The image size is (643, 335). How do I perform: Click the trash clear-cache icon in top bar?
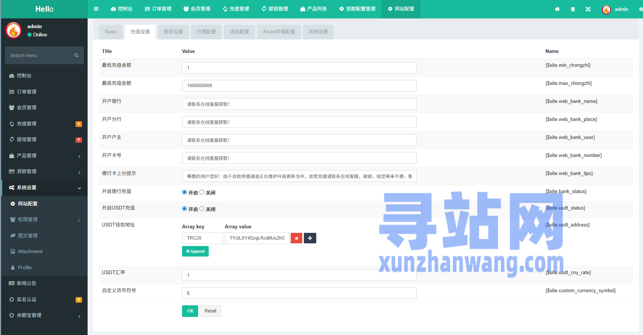tap(573, 9)
